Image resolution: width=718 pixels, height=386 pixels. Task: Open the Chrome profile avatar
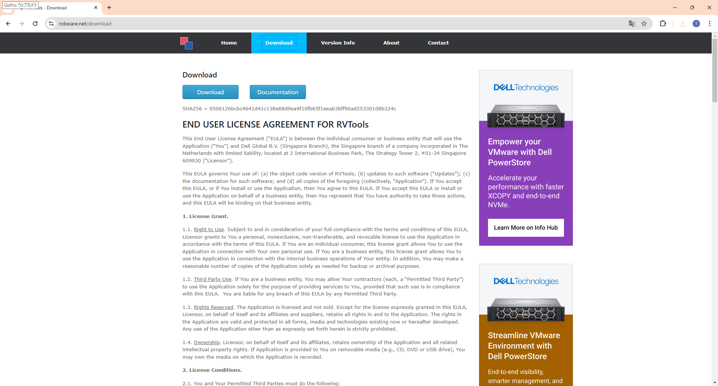pyautogui.click(x=696, y=24)
